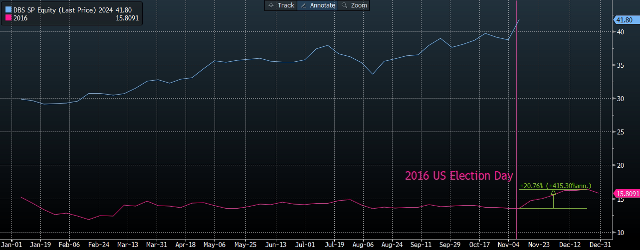Click the green upward arrow marker
Image resolution: width=640 pixels, height=250 pixels.
553,192
